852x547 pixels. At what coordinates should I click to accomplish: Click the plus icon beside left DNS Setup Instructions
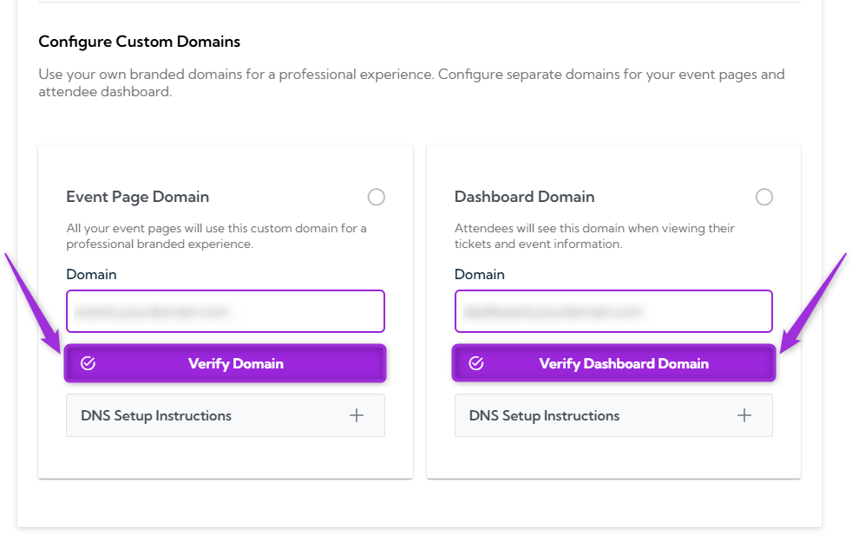(x=356, y=415)
